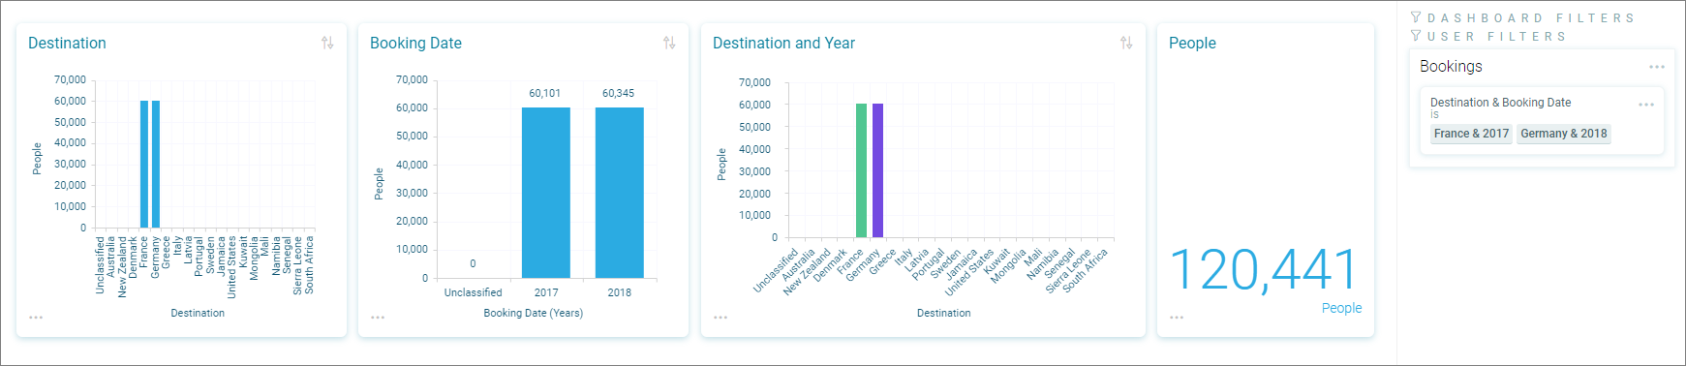Click sort icon on Booking Date chart
Image resolution: width=1686 pixels, height=366 pixels.
tap(669, 43)
